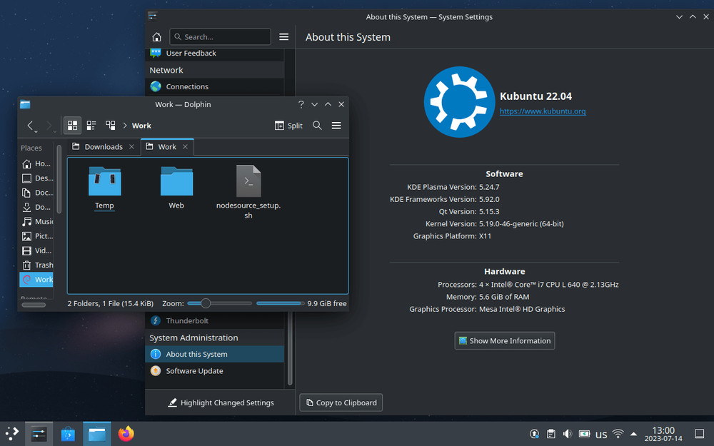Switch Dolphin to Icons view mode
Screen dimensions: 714x446
(x=72, y=126)
